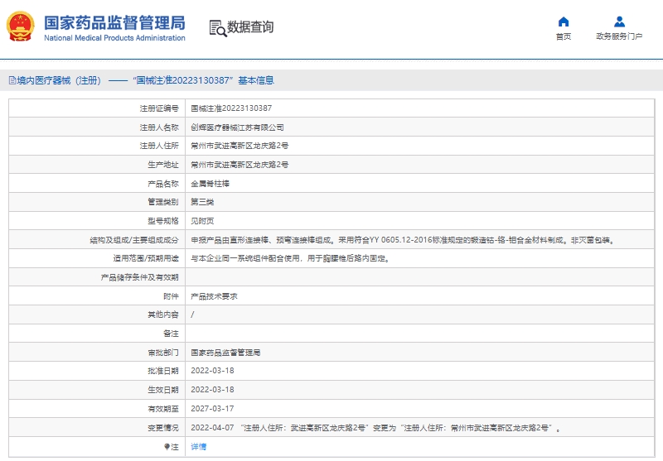This screenshot has width=663, height=461.
Task: Click 国家药品监督管理局 site title
Action: [114, 23]
